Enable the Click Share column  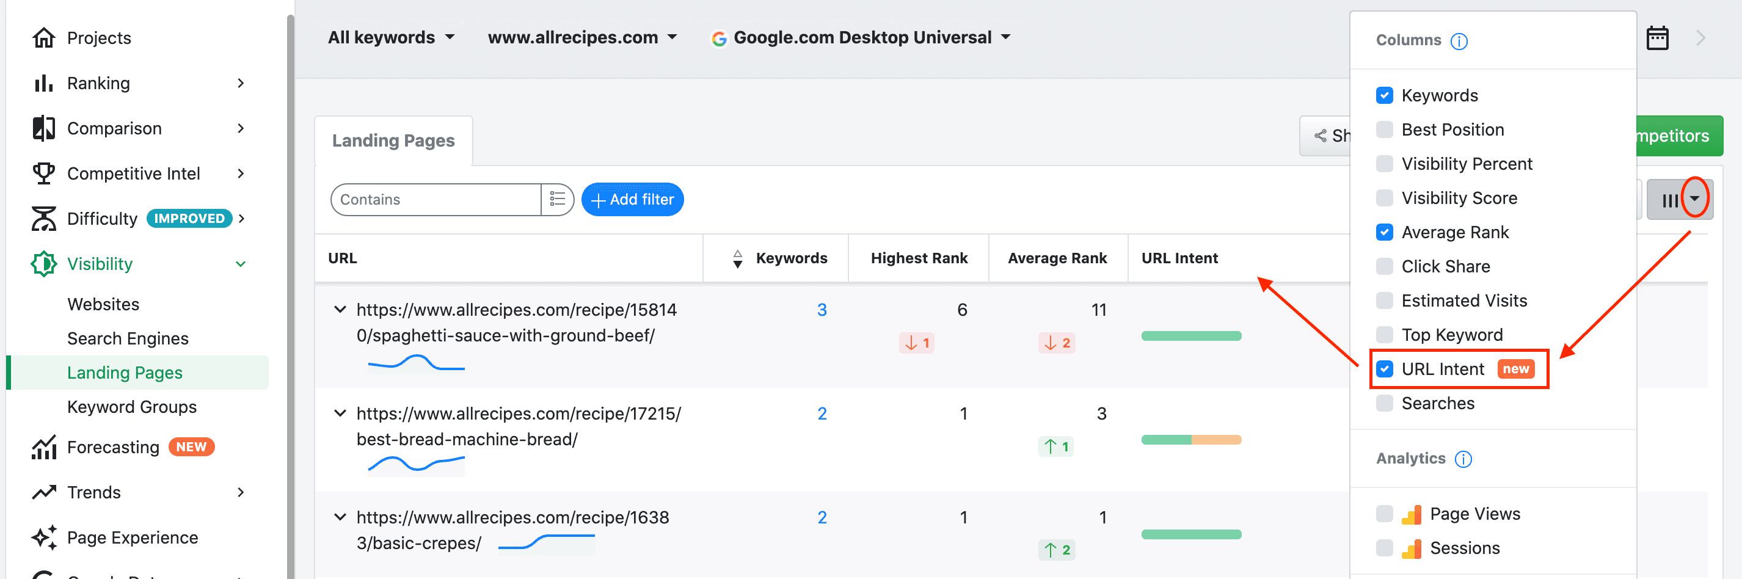pos(1384,266)
